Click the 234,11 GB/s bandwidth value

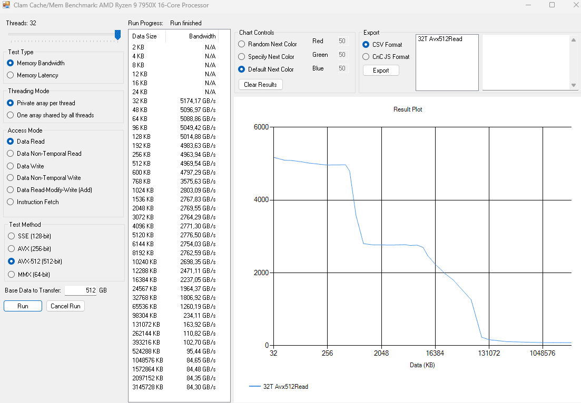199,316
